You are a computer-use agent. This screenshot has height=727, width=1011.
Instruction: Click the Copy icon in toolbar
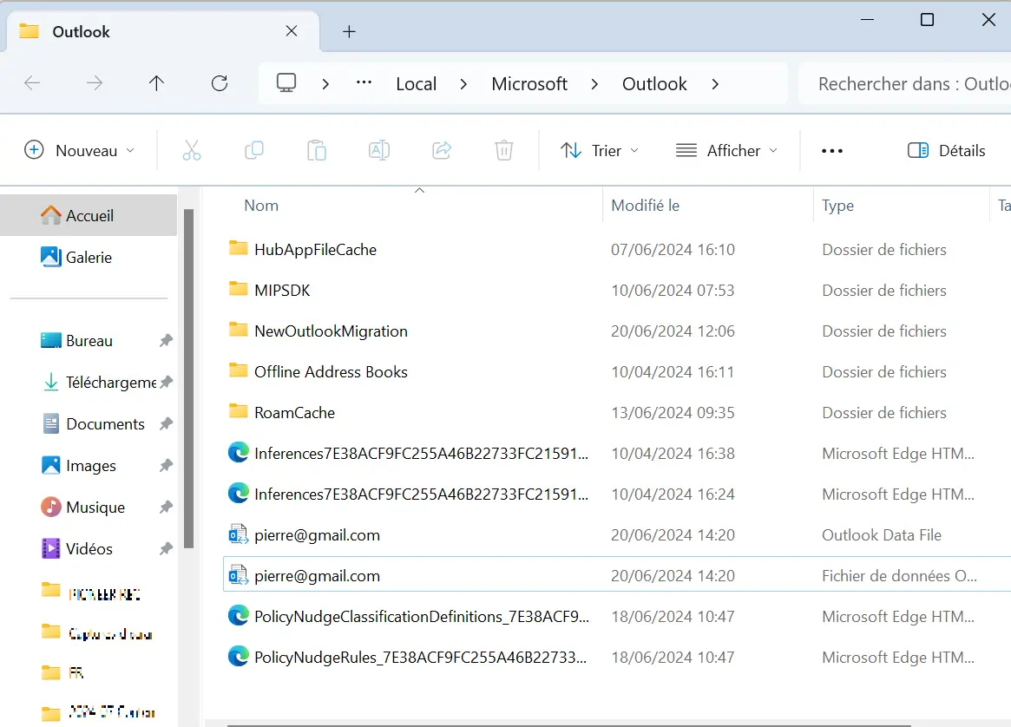(254, 150)
